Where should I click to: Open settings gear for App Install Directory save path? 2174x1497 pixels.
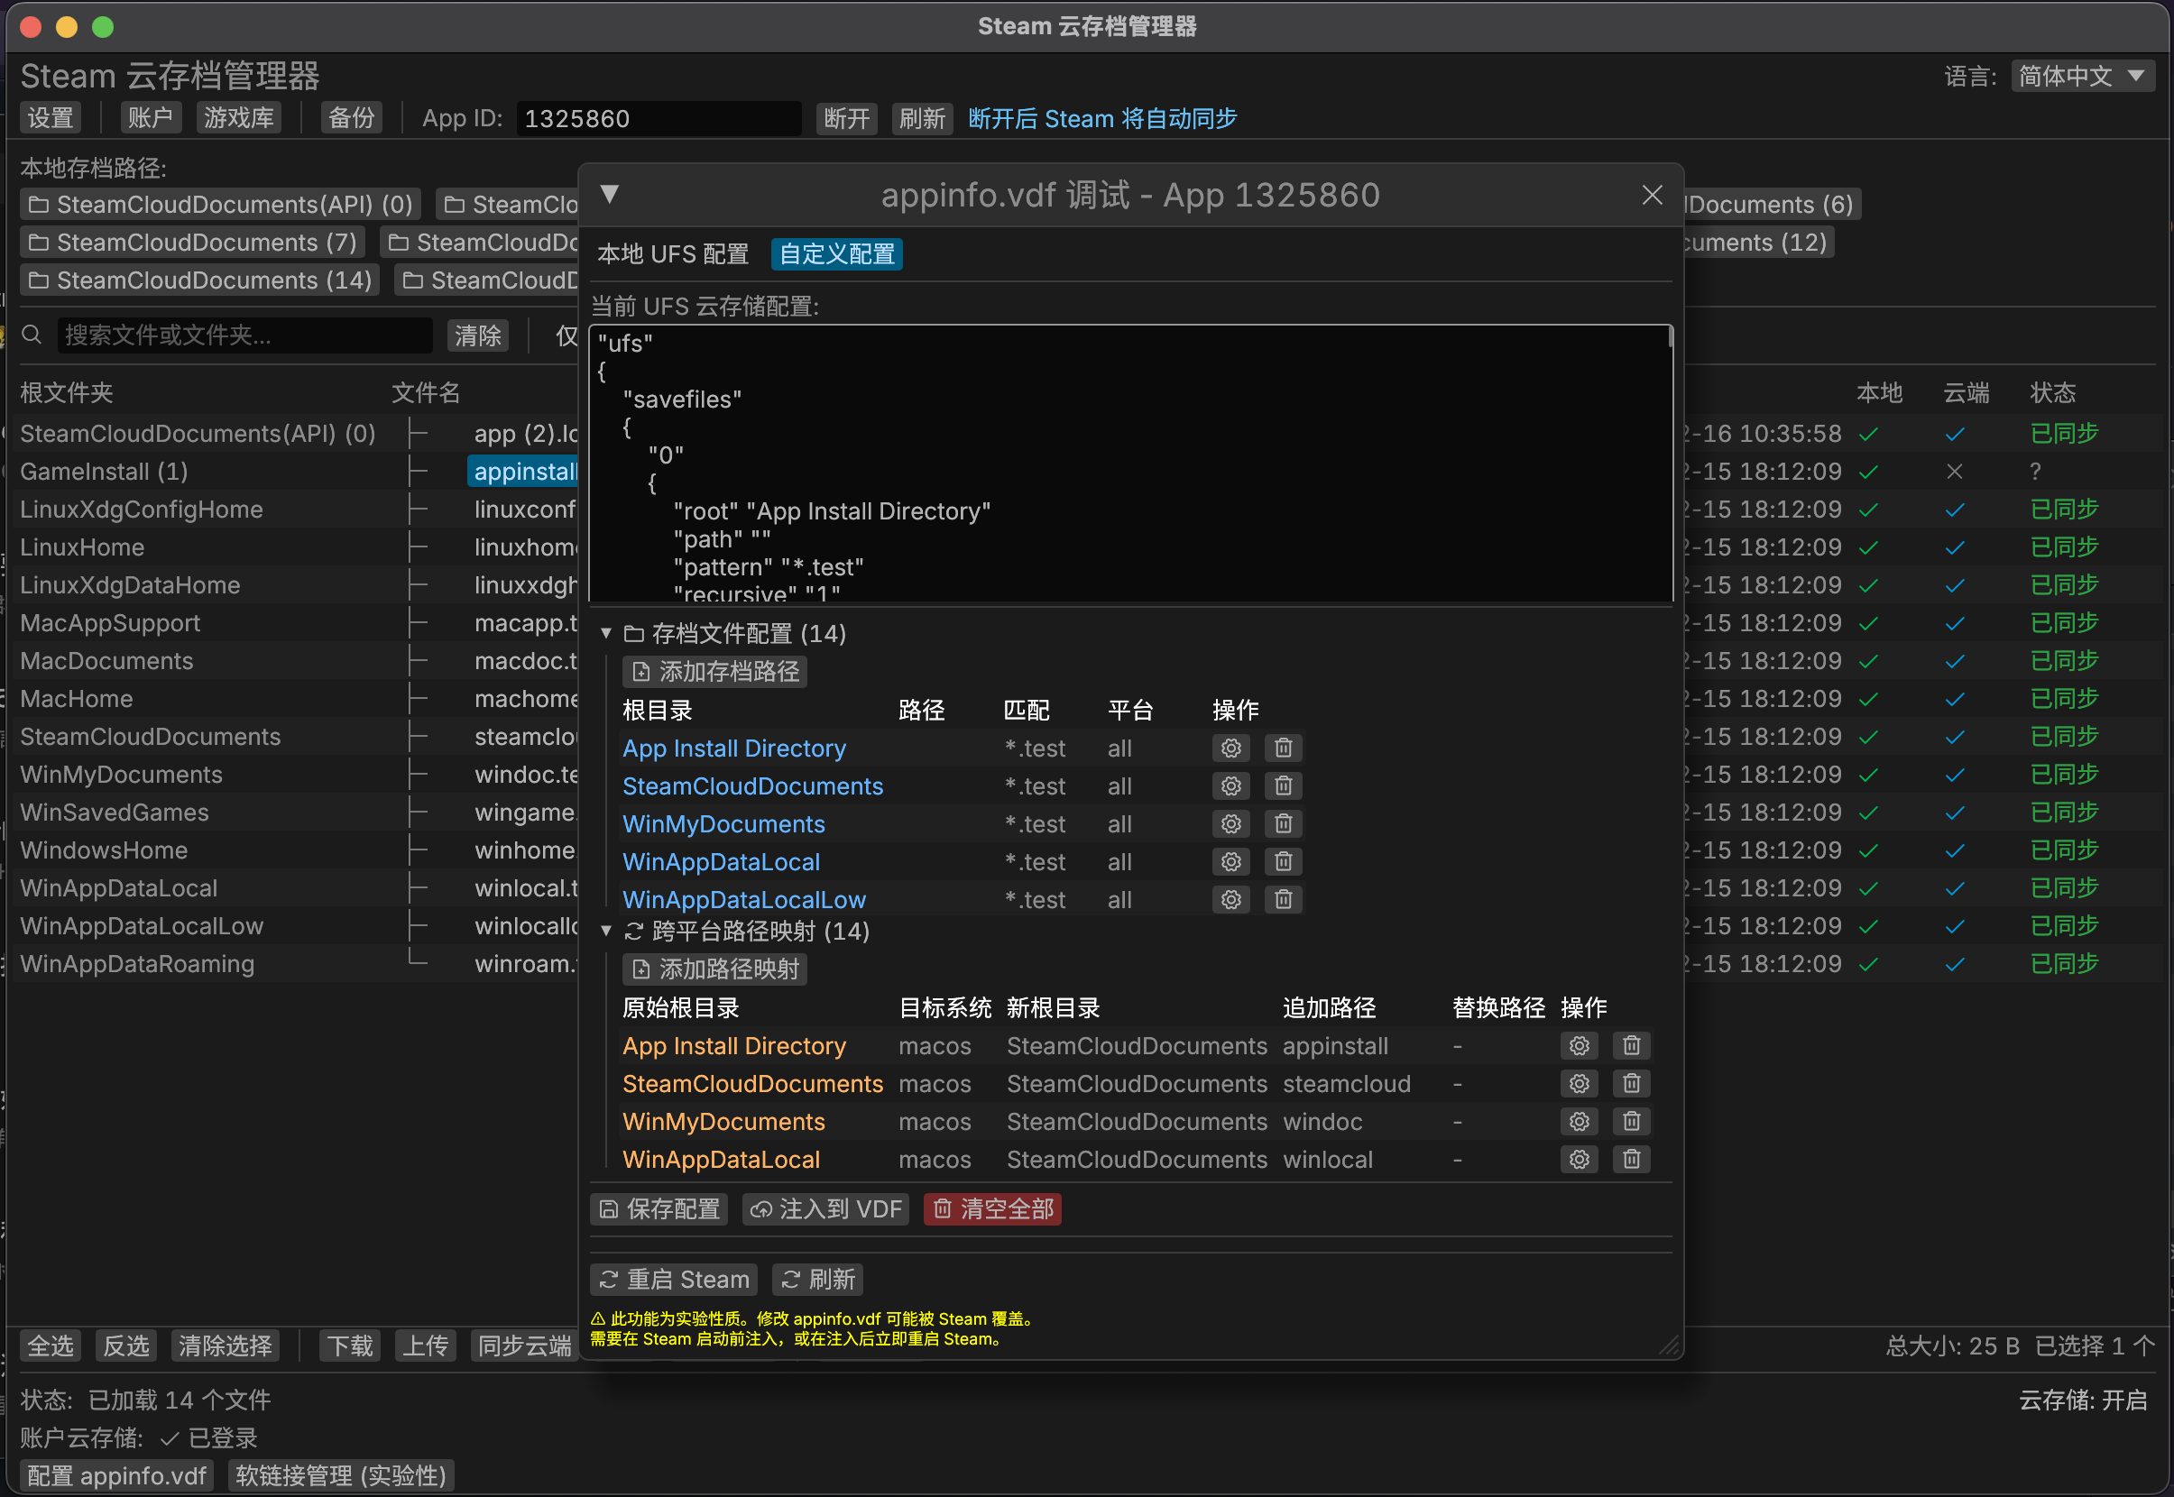click(x=1231, y=748)
